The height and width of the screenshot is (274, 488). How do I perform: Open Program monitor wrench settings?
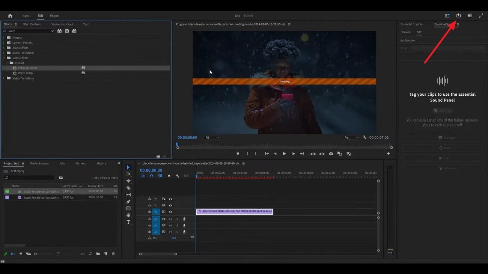coord(364,138)
